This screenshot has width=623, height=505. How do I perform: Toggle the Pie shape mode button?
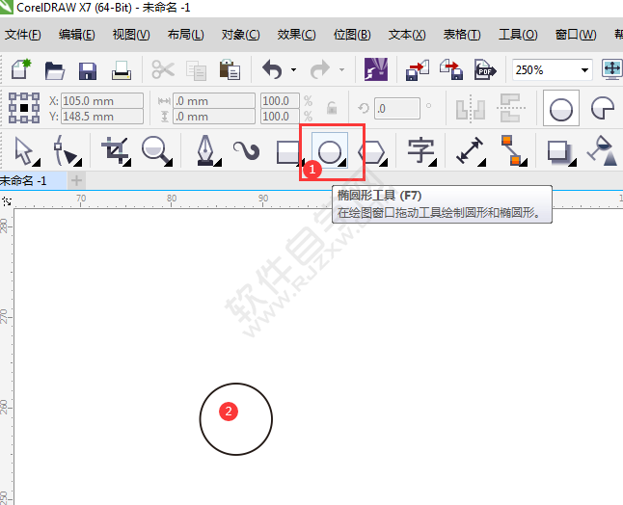tap(603, 108)
